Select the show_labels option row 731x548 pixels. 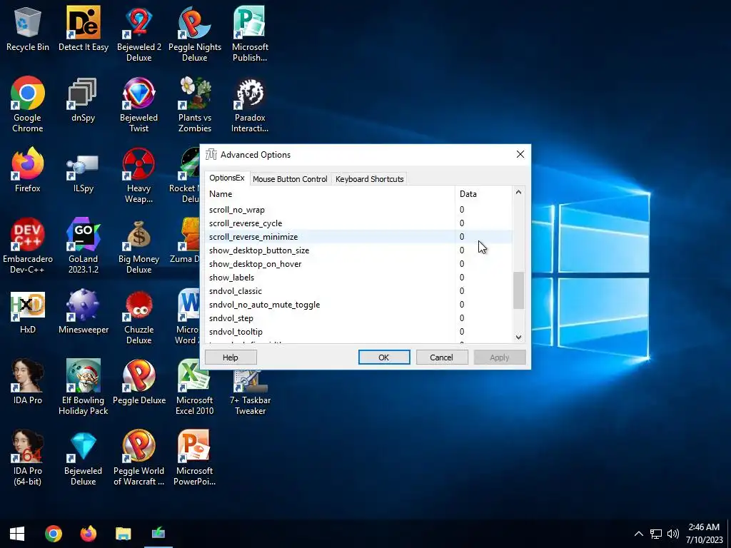(358, 278)
